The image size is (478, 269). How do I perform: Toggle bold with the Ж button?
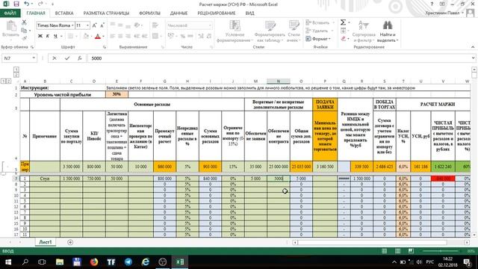point(40,36)
